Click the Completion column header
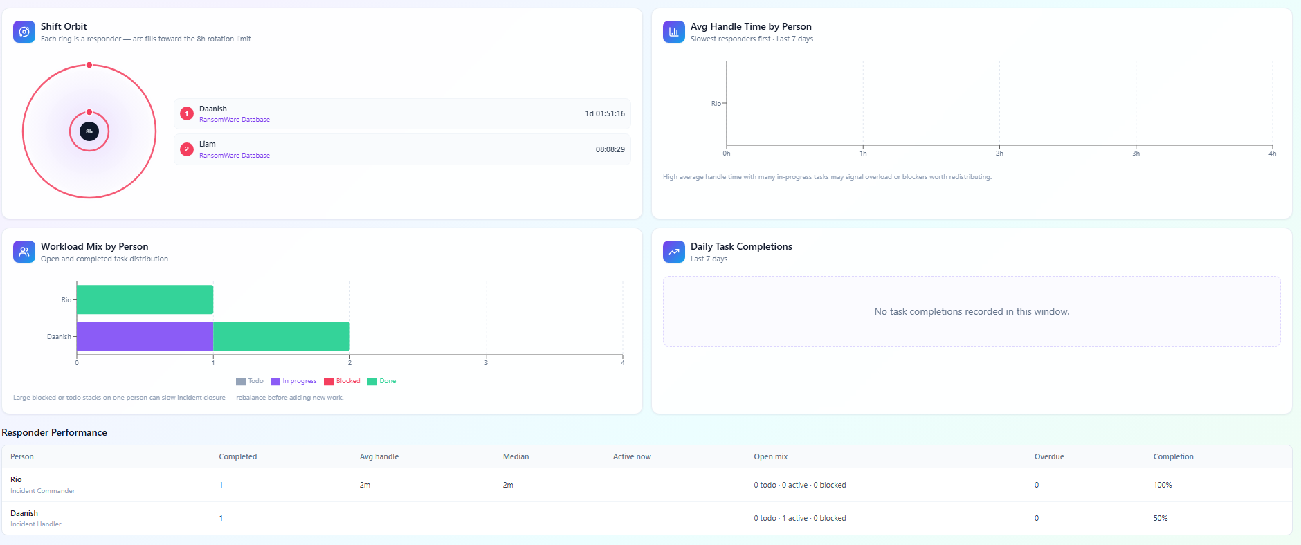Screen dimensions: 1301x545 [x=1173, y=456]
